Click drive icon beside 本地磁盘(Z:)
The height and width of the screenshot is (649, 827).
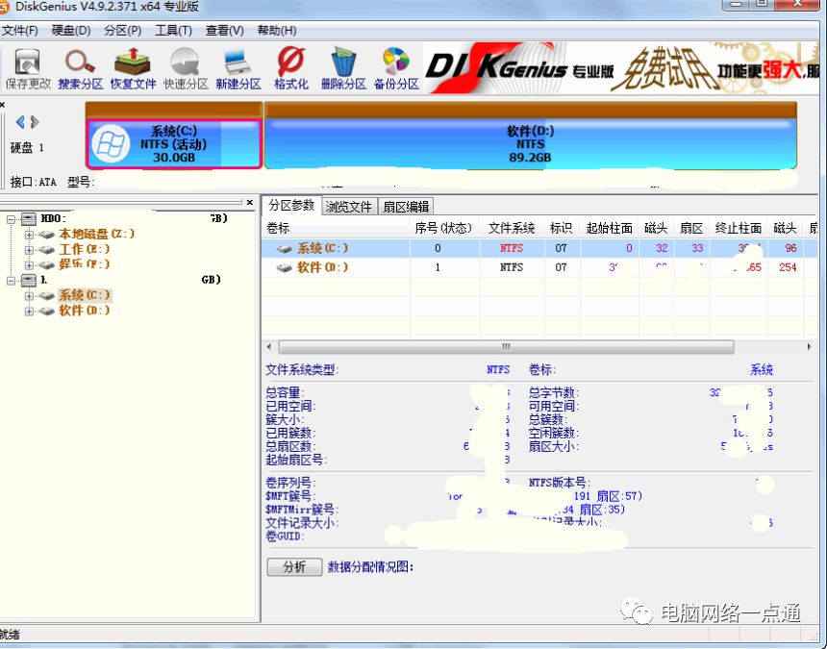pos(46,235)
